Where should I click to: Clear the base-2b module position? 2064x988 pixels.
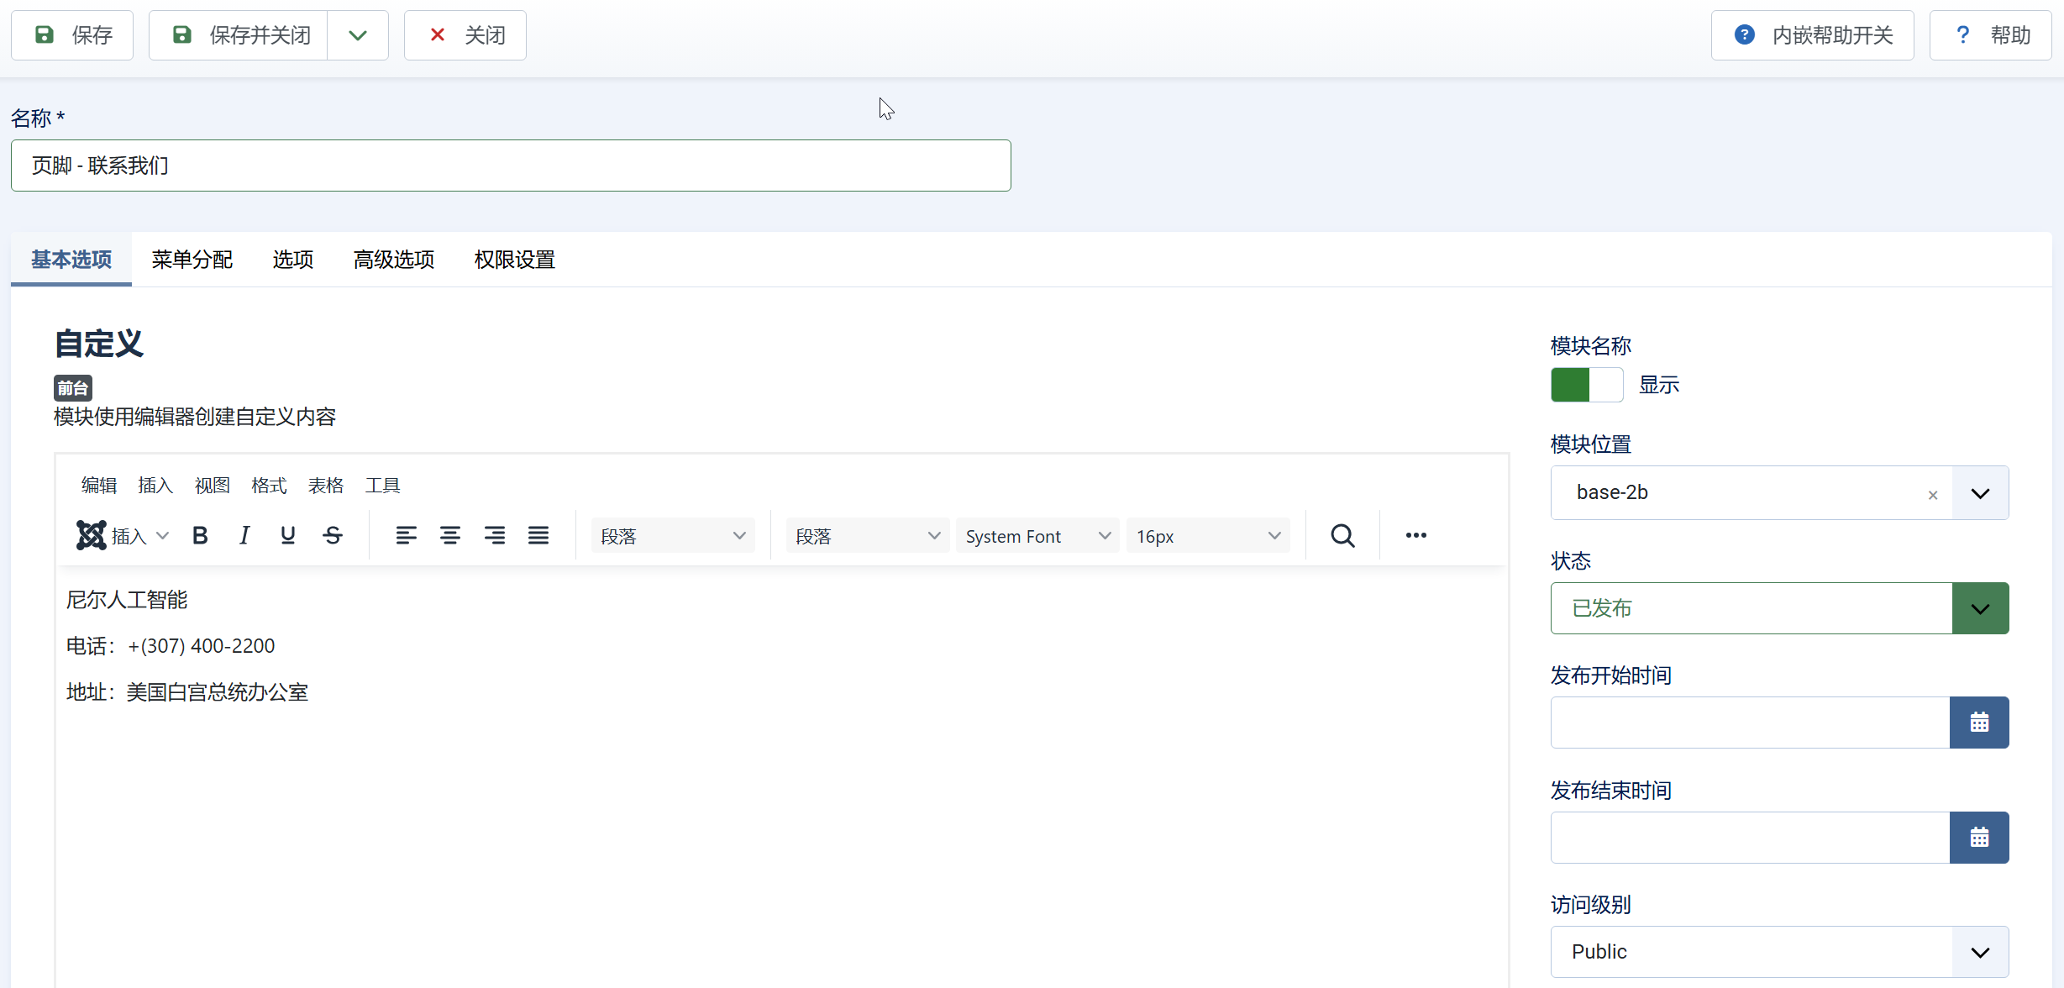1933,495
